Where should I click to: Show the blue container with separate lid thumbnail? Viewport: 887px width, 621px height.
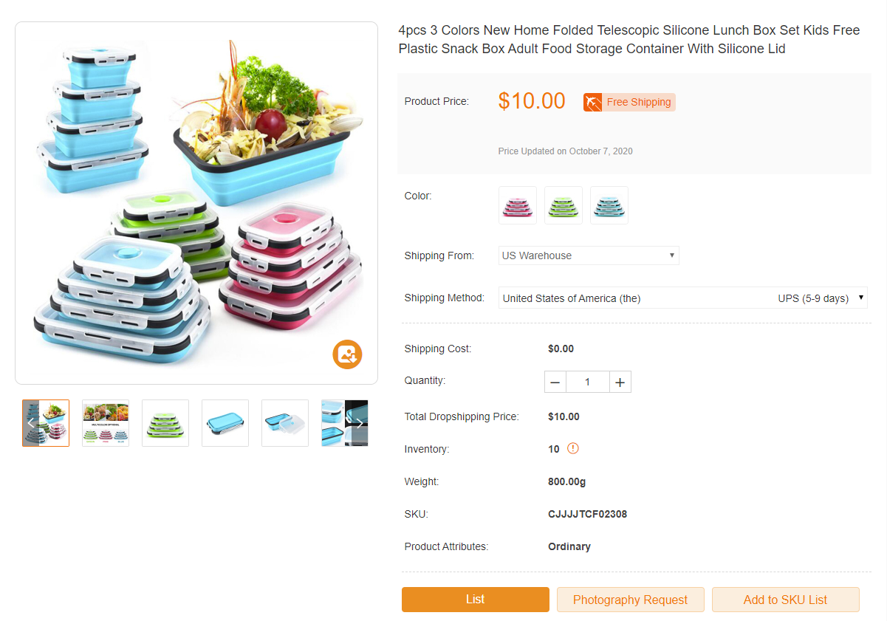(x=285, y=423)
